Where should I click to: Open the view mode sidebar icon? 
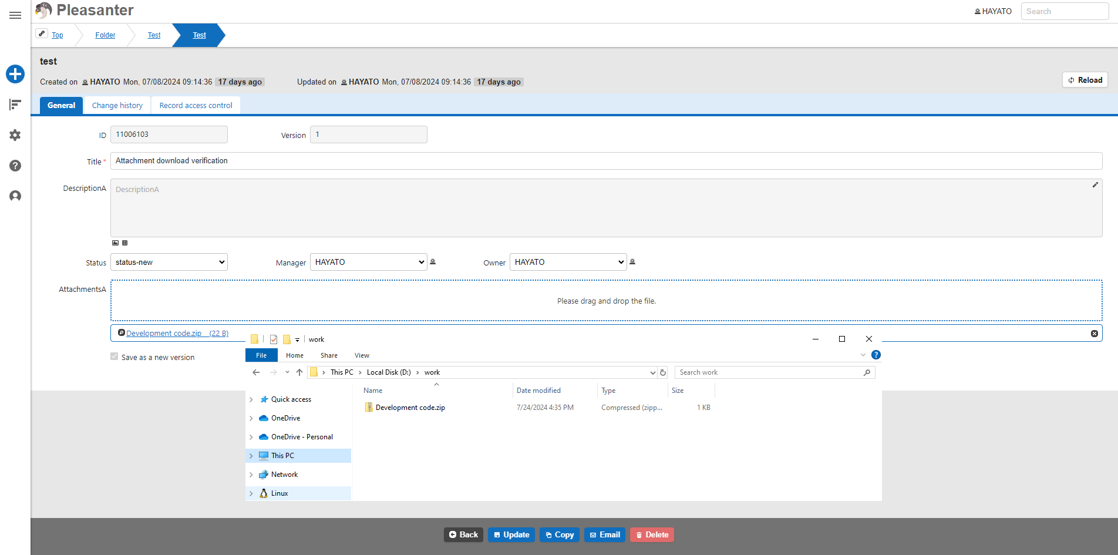point(15,105)
